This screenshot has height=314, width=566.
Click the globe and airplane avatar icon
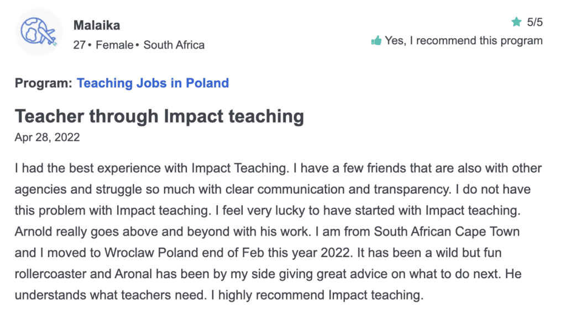(39, 31)
